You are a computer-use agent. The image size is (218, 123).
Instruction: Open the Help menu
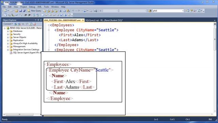pos(63,7)
